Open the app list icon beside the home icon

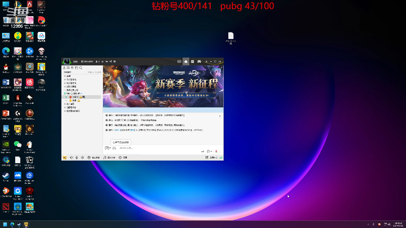(x=192, y=61)
